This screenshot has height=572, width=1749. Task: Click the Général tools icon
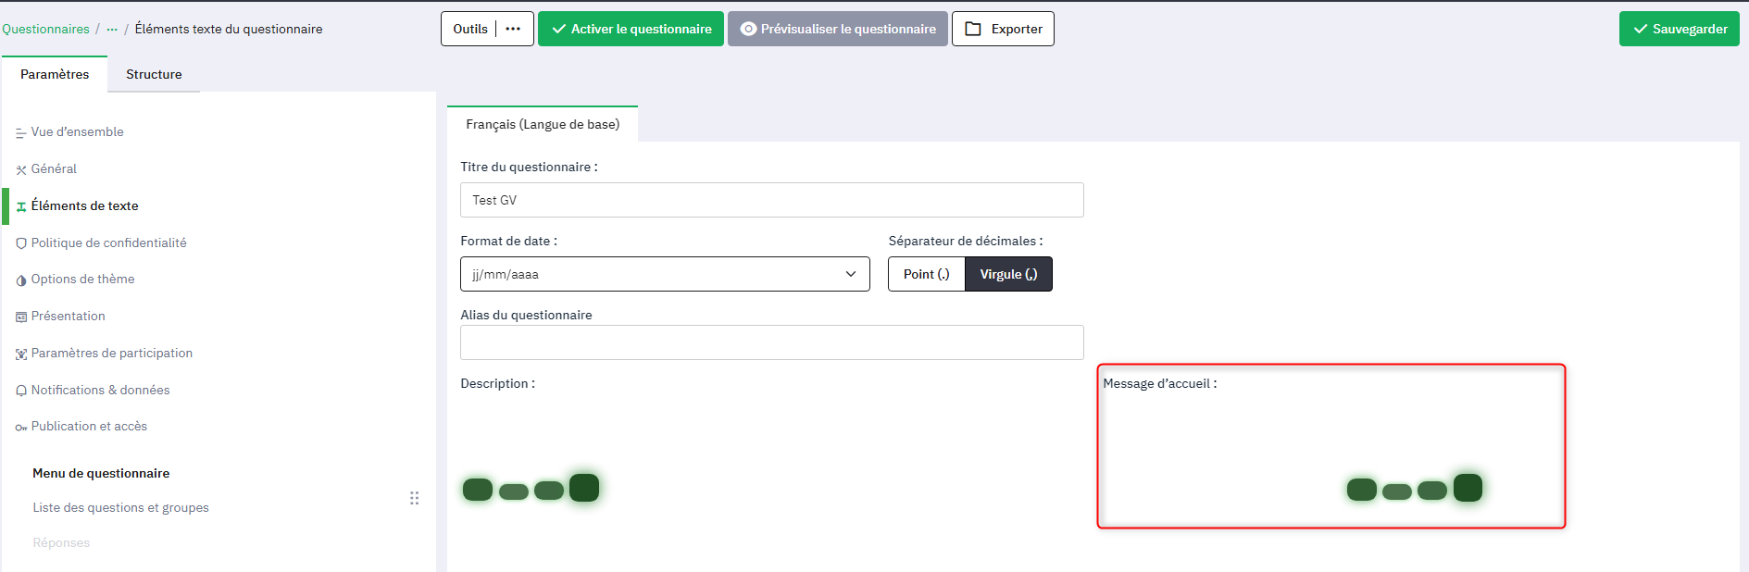point(20,170)
